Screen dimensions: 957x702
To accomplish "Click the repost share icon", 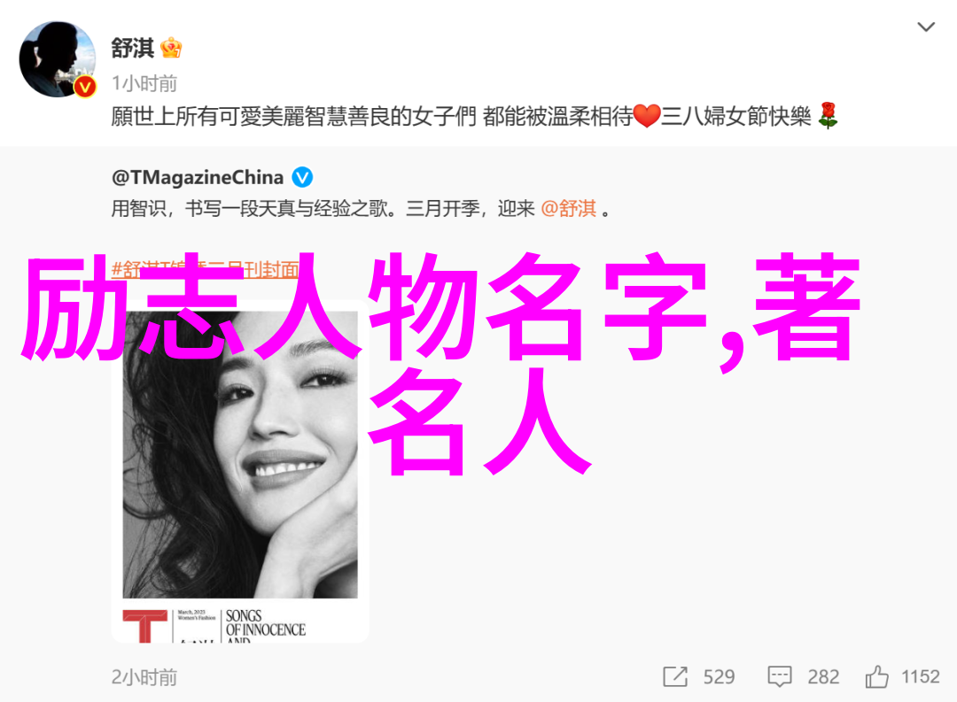I will pyautogui.click(x=675, y=676).
